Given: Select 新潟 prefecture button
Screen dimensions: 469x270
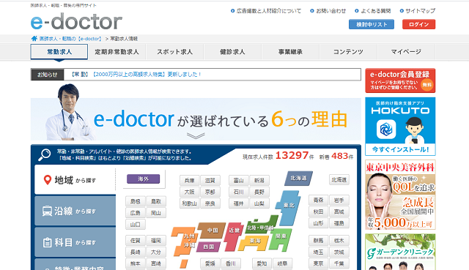Looking at the screenshot, I should [259, 181].
